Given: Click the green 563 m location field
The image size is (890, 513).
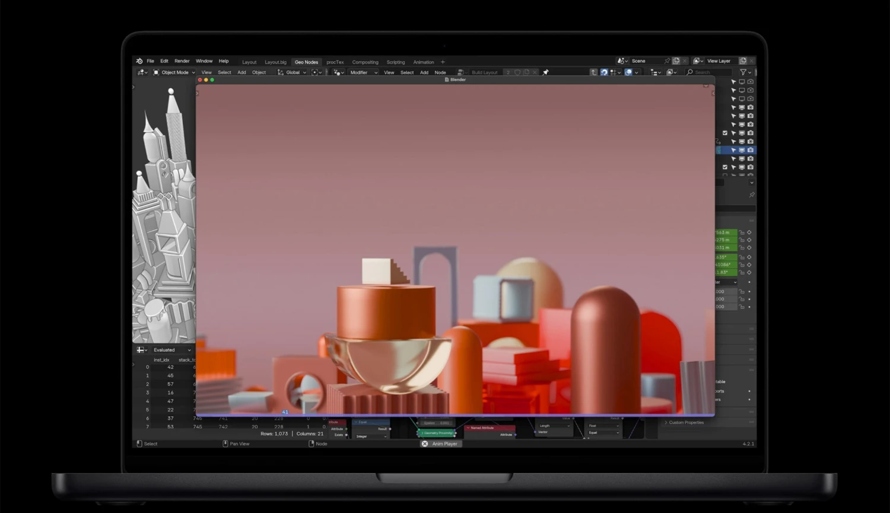Looking at the screenshot, I should tap(726, 232).
